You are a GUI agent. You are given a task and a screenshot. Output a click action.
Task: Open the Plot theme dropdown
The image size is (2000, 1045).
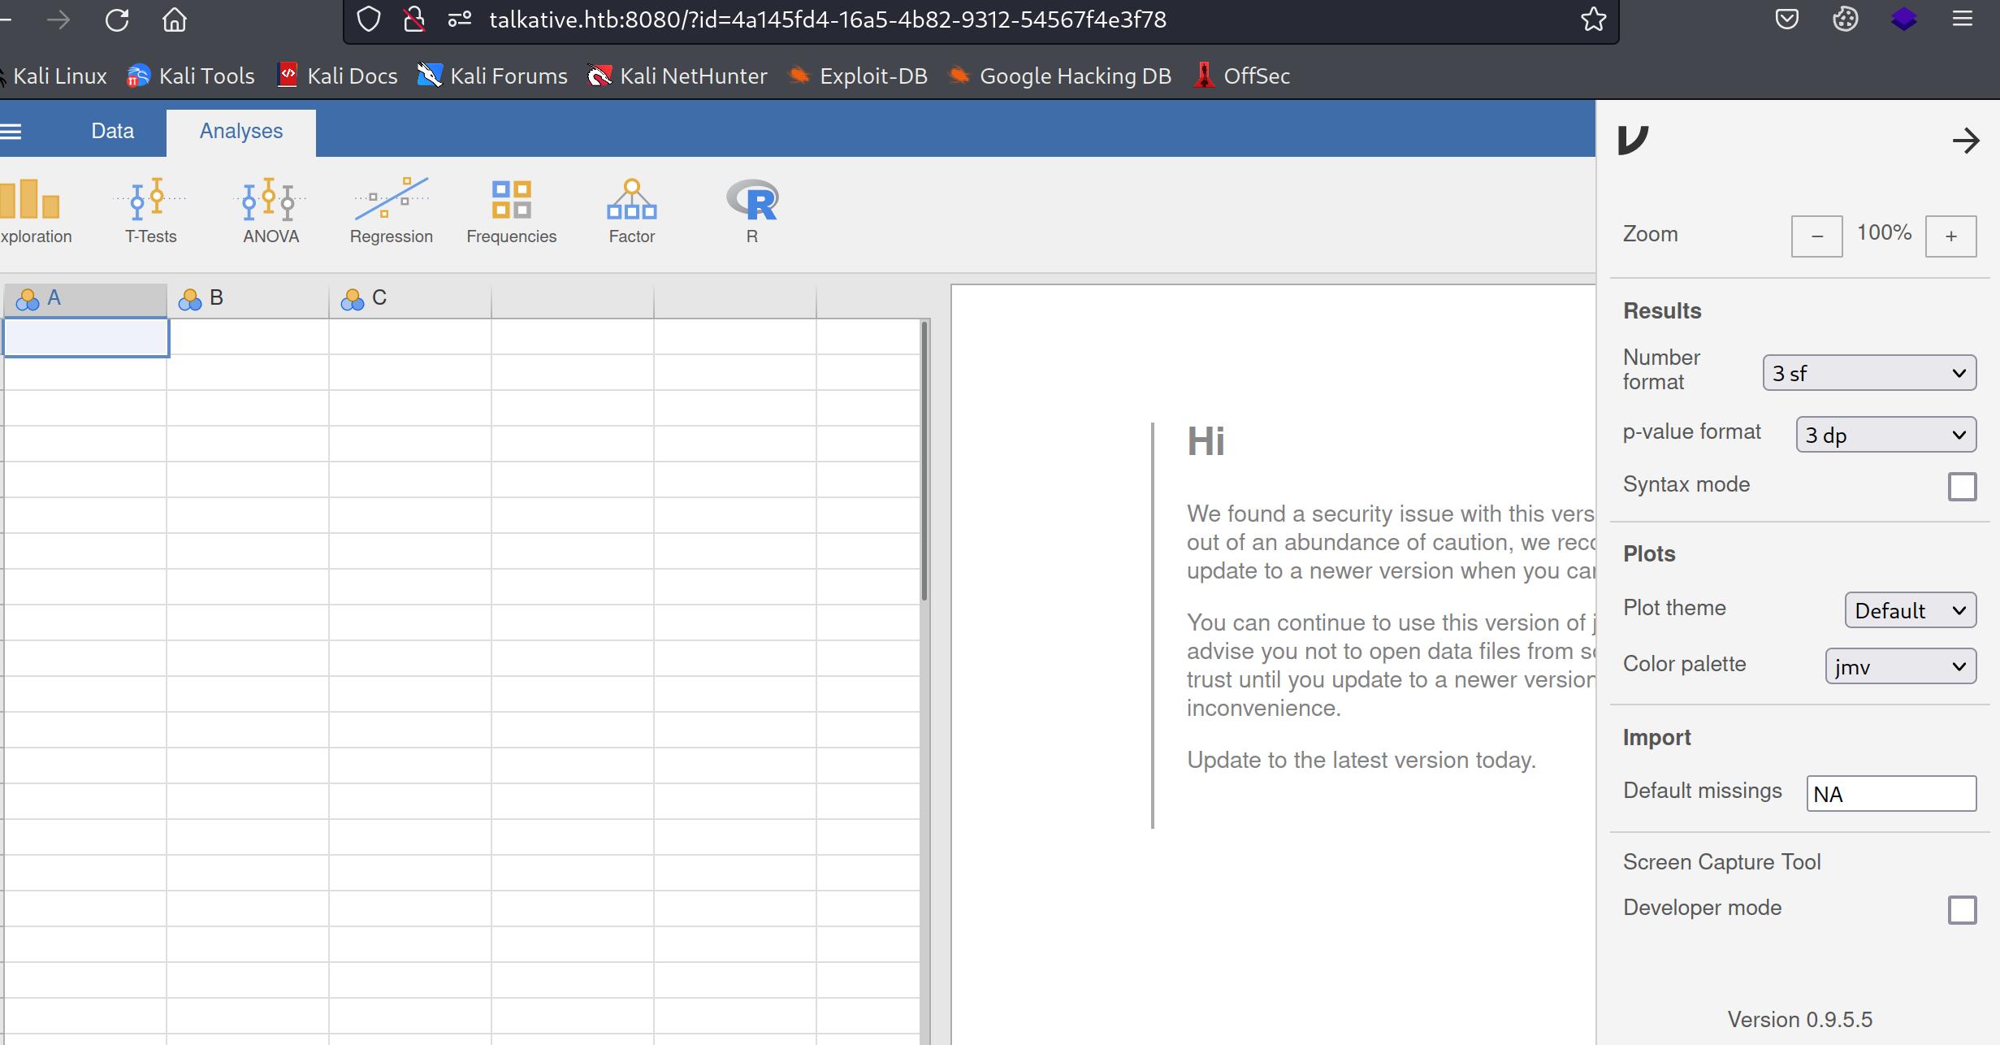(x=1910, y=610)
